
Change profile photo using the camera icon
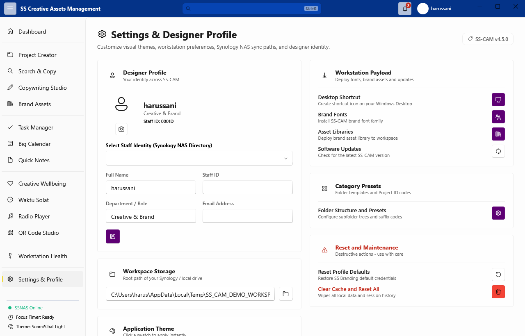tap(121, 129)
